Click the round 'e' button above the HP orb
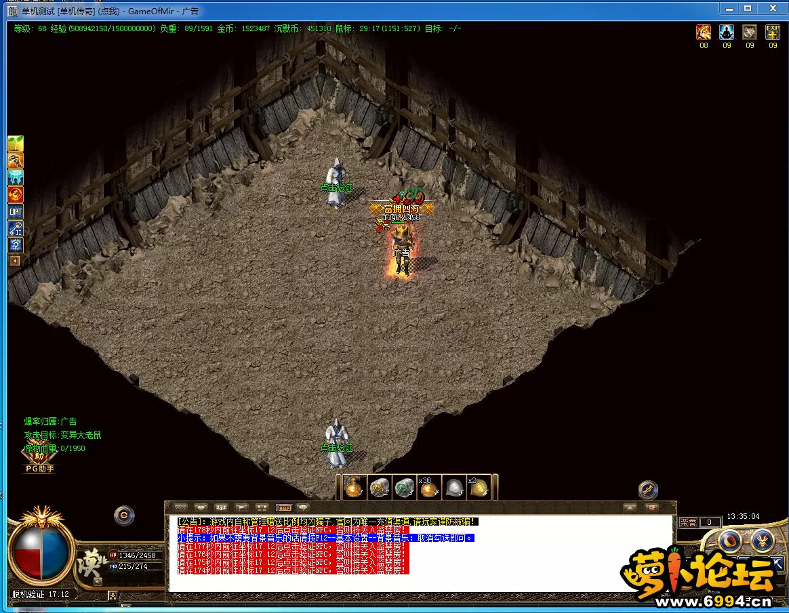The width and height of the screenshot is (789, 613). pyautogui.click(x=124, y=515)
